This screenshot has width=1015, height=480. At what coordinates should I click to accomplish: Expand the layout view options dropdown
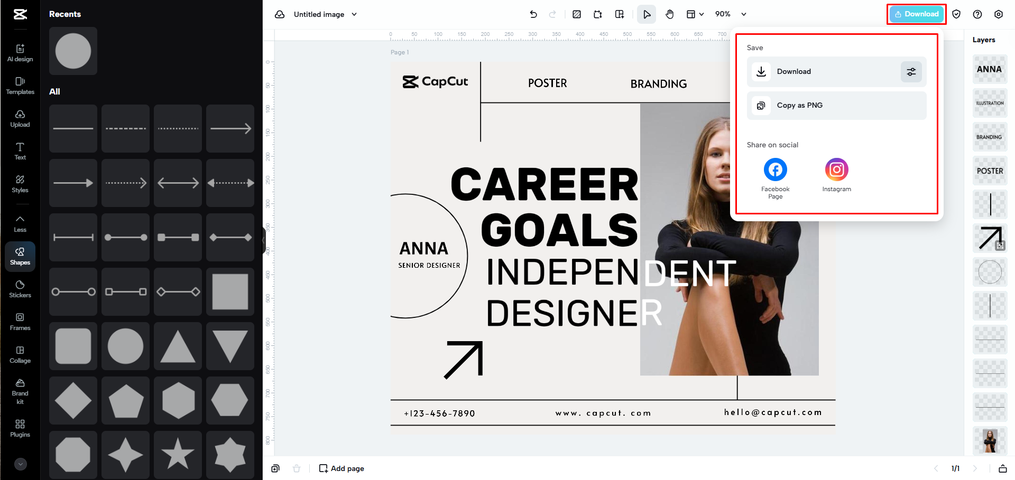pyautogui.click(x=695, y=14)
